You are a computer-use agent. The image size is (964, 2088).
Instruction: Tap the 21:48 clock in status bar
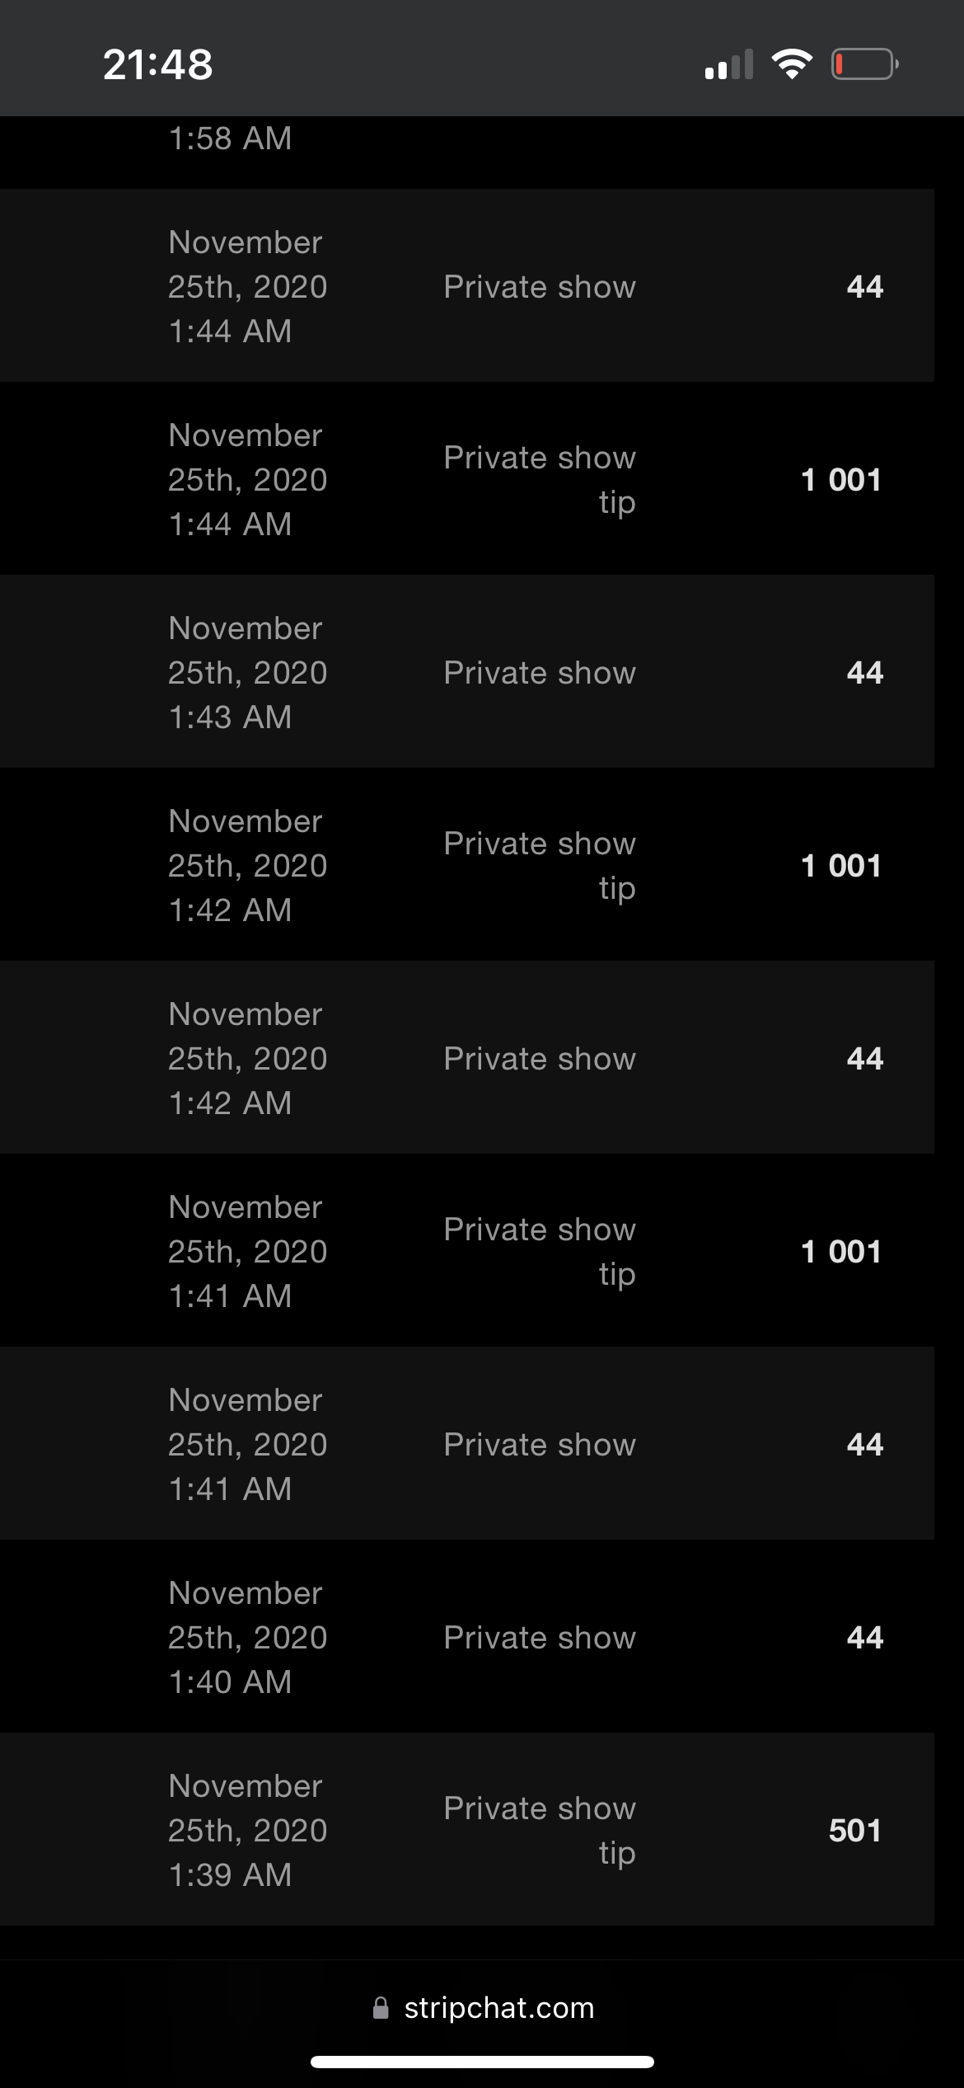(x=157, y=64)
